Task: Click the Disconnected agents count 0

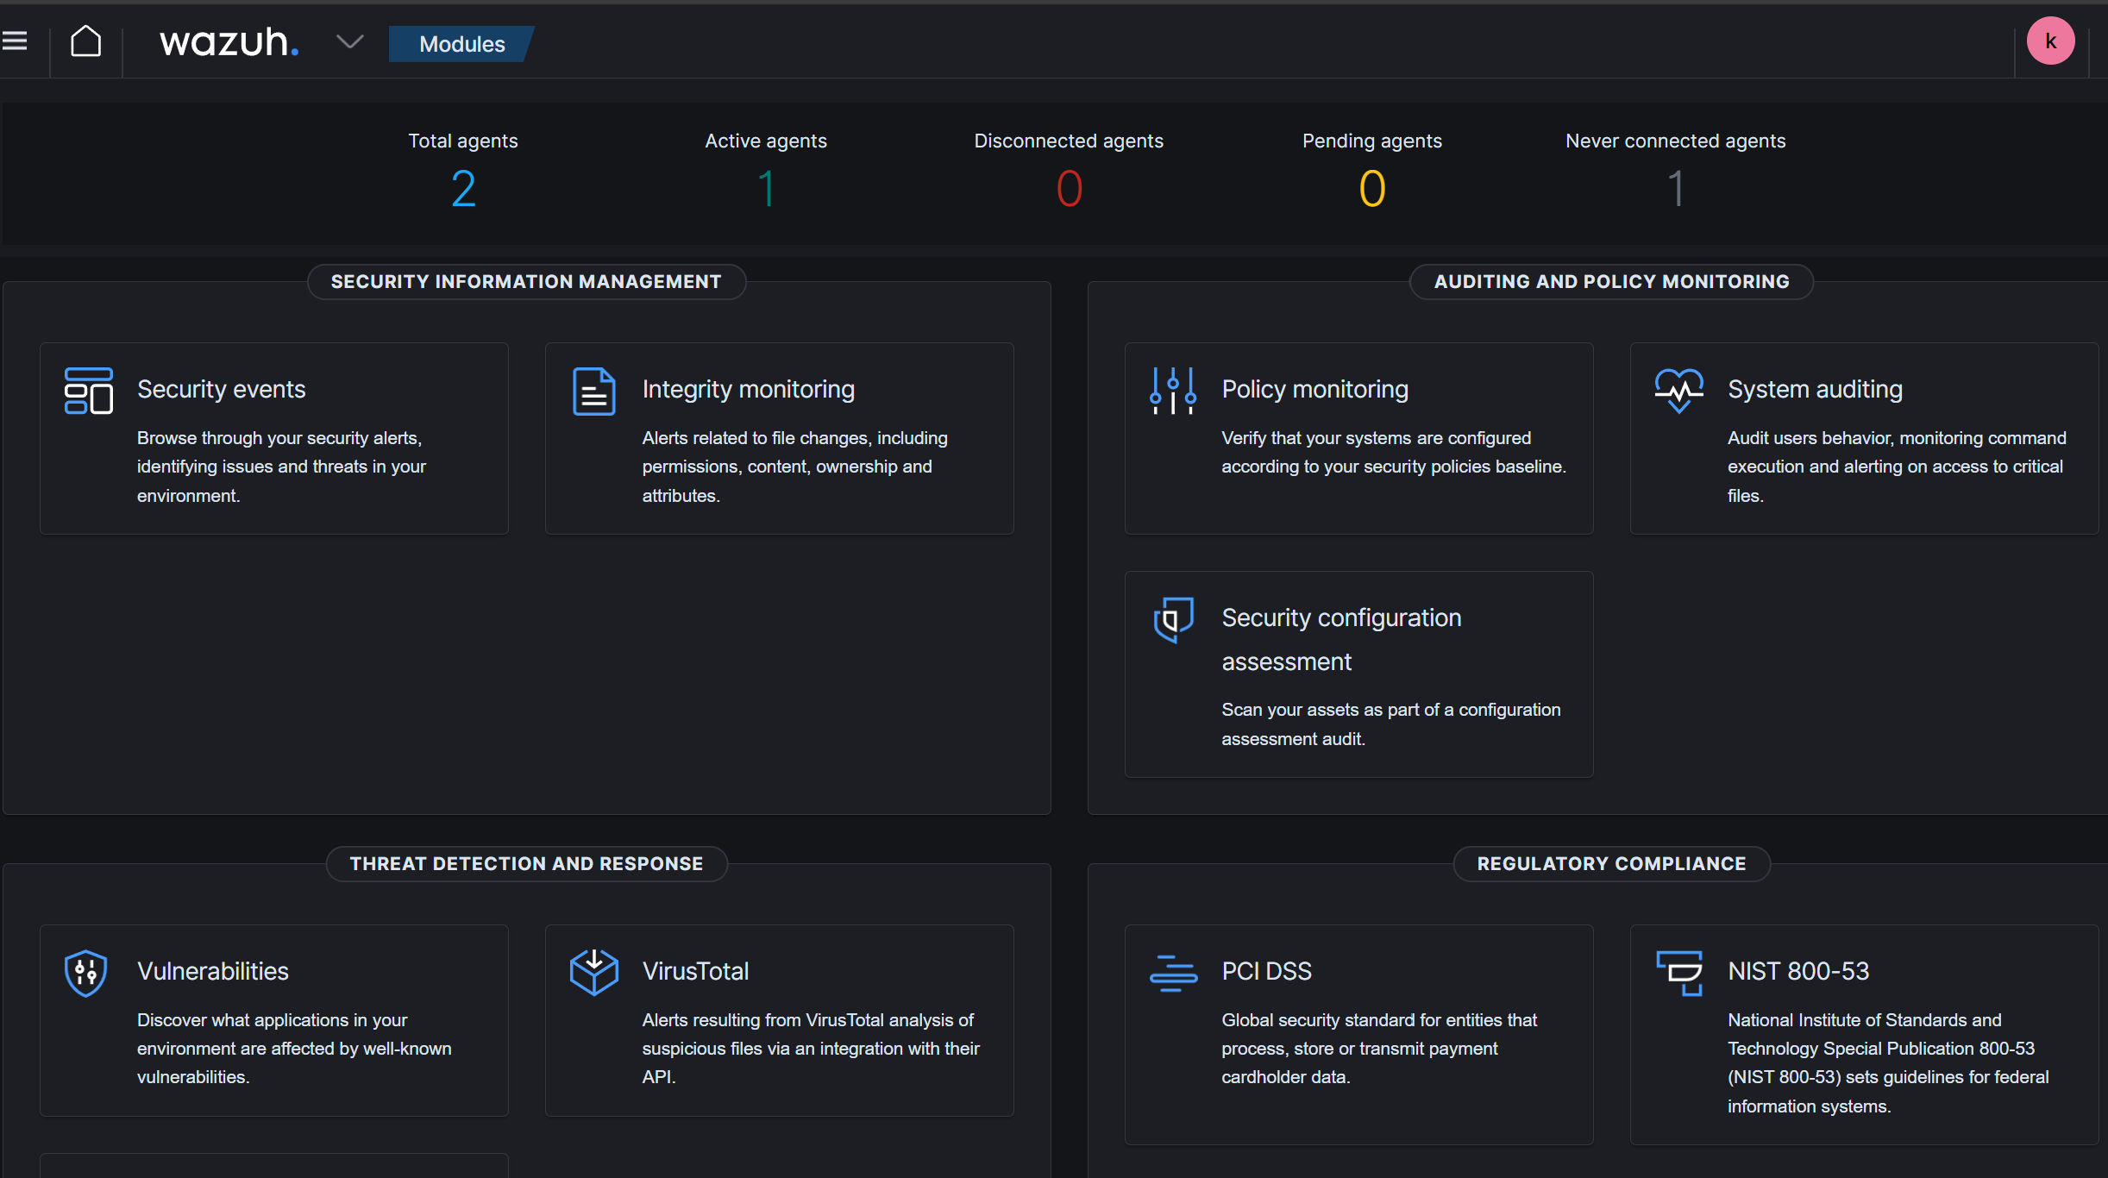Action: coord(1069,189)
